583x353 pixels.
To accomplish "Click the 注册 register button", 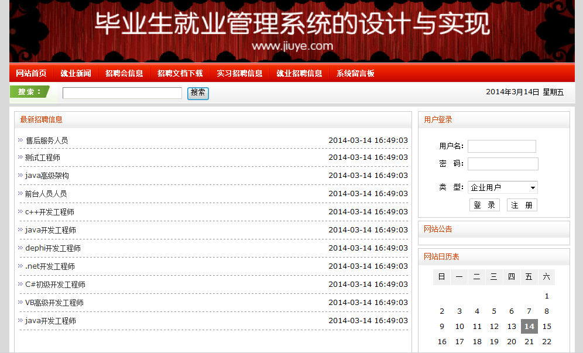I will coord(522,205).
